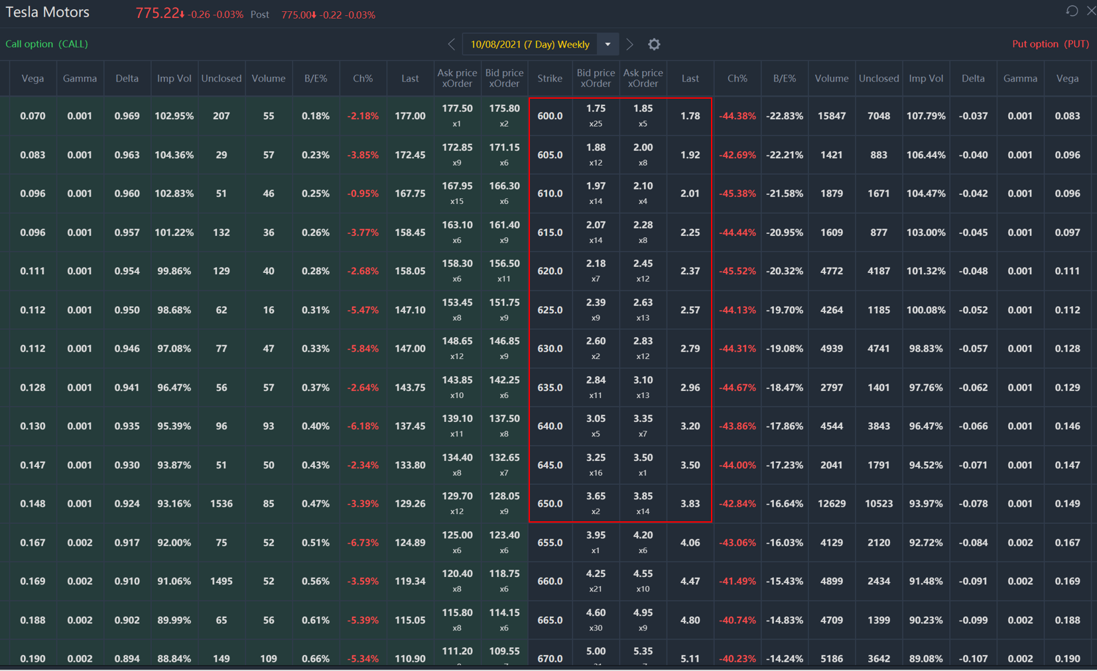
Task: Click call last price 143.75
Action: 410,387
